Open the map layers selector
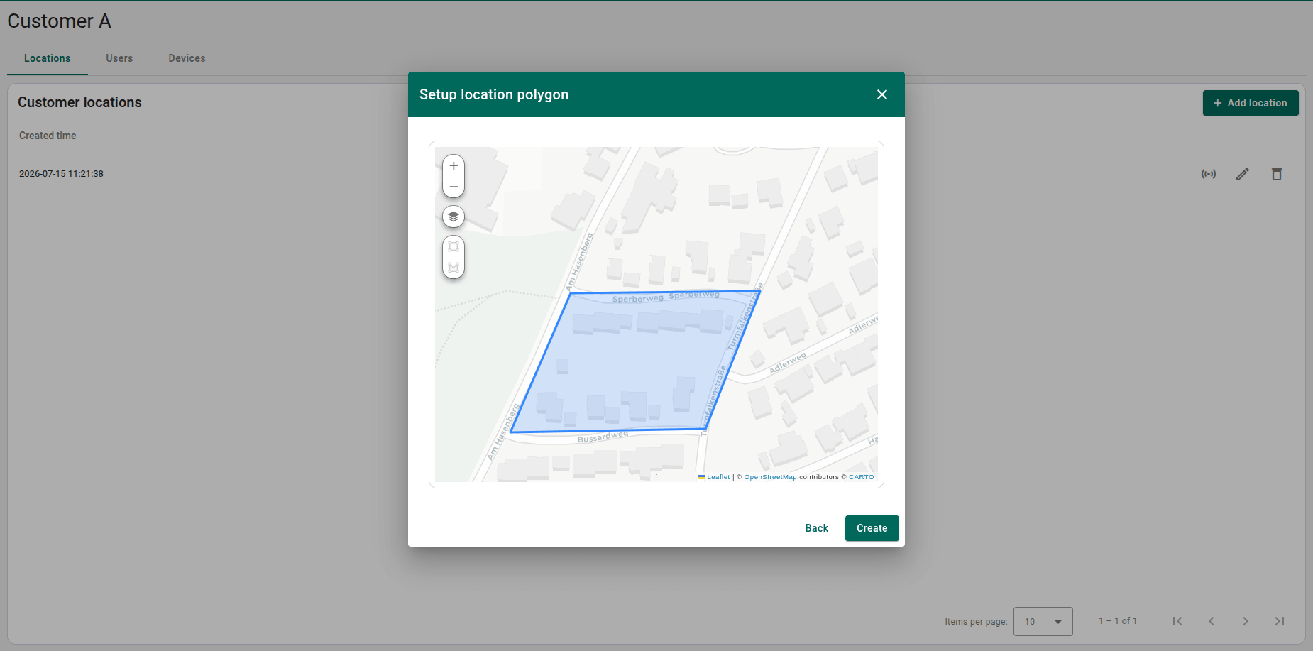 [454, 217]
